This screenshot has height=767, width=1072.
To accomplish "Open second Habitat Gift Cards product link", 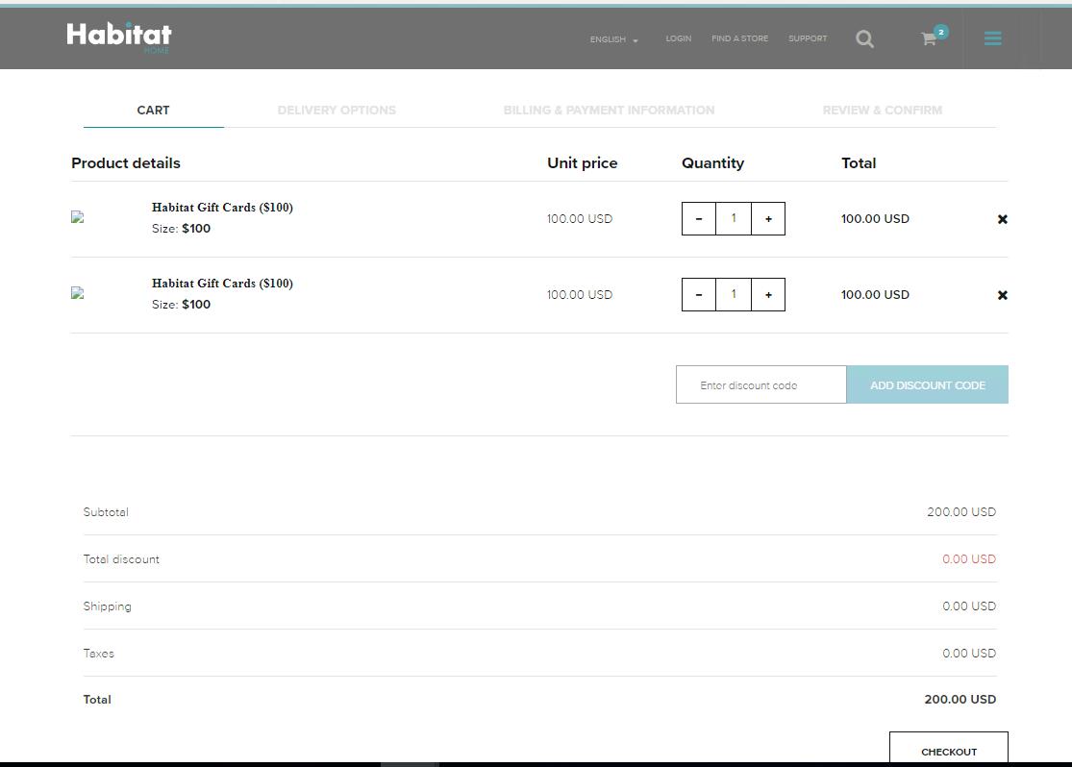I will 222,283.
